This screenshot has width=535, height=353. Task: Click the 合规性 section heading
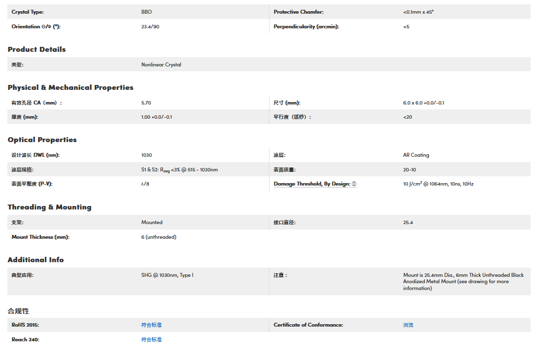(x=19, y=311)
